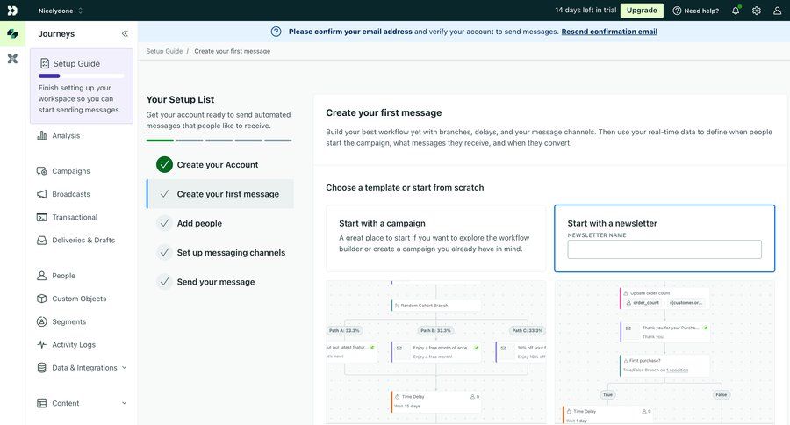Choose the Start with a campaign card
The height and width of the screenshot is (425, 790).
pos(435,239)
